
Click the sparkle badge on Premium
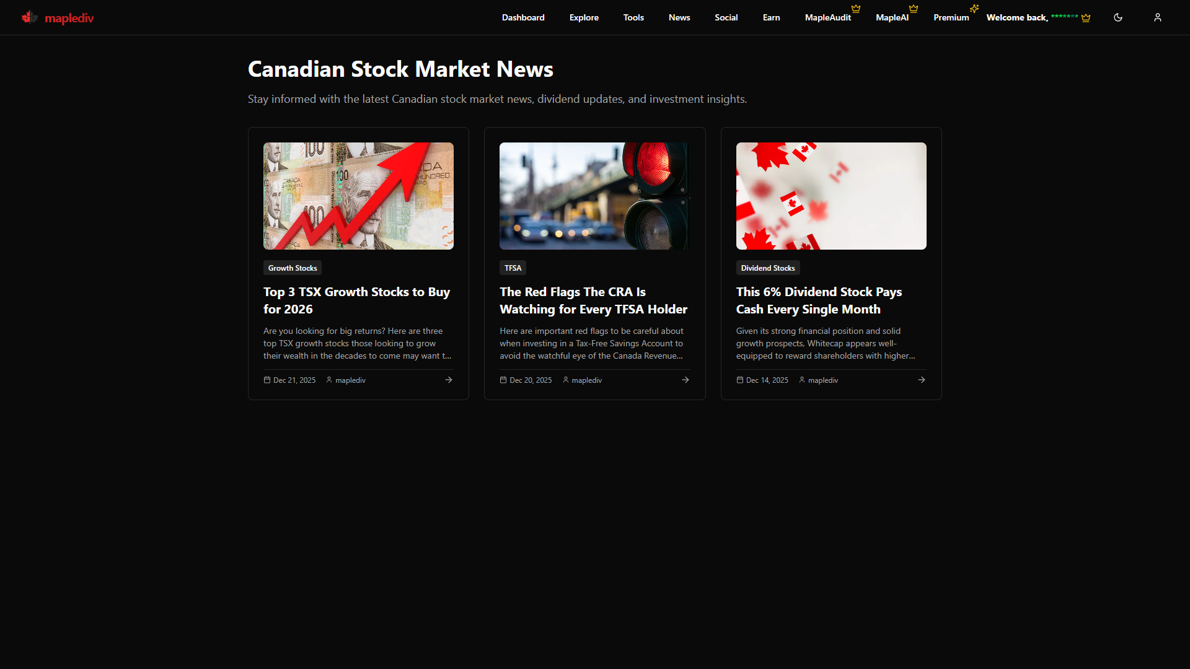point(974,9)
